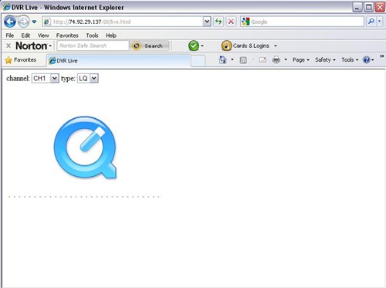Open the type LQ dropdown
The image size is (386, 288).
tap(88, 78)
